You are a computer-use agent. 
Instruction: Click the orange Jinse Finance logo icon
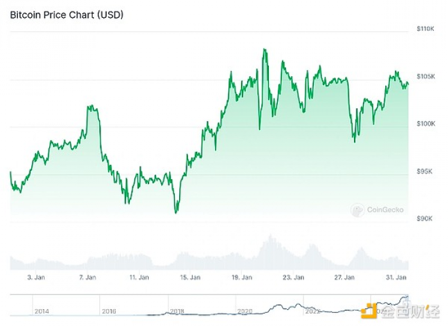coord(368,311)
